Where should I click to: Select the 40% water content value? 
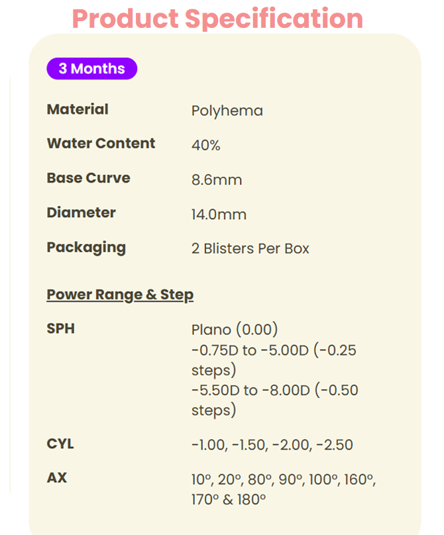[x=205, y=146]
